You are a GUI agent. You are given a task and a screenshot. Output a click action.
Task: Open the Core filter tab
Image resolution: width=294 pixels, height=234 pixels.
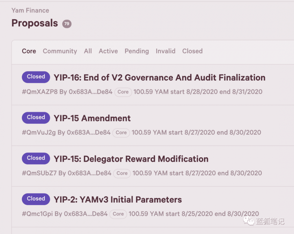tap(29, 51)
